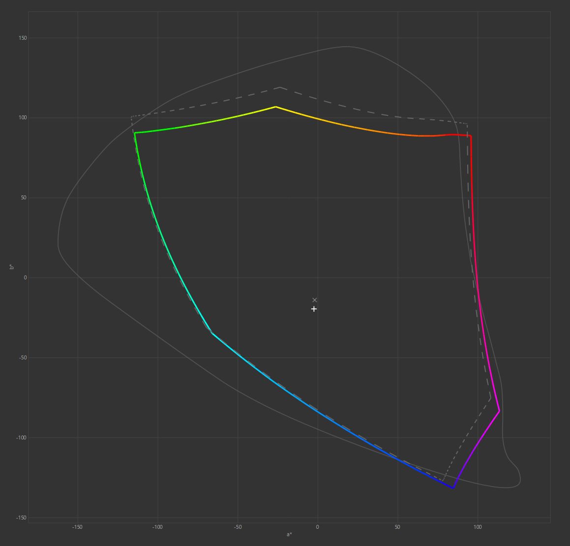Image resolution: width=570 pixels, height=546 pixels.
Task: Click the white plus white-point marker
Action: (x=314, y=309)
